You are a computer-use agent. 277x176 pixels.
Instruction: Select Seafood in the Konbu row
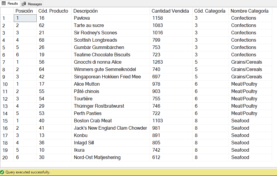click(250, 136)
